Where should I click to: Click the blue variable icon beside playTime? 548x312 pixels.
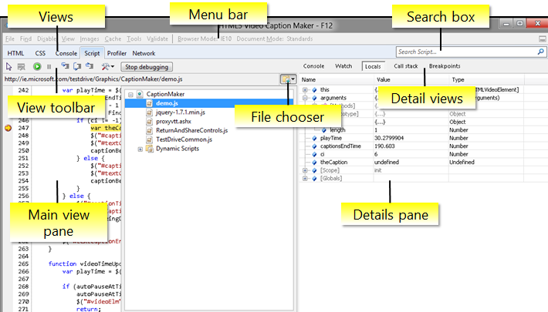314,138
